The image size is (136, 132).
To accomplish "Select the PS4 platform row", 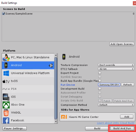I will 28,89.
